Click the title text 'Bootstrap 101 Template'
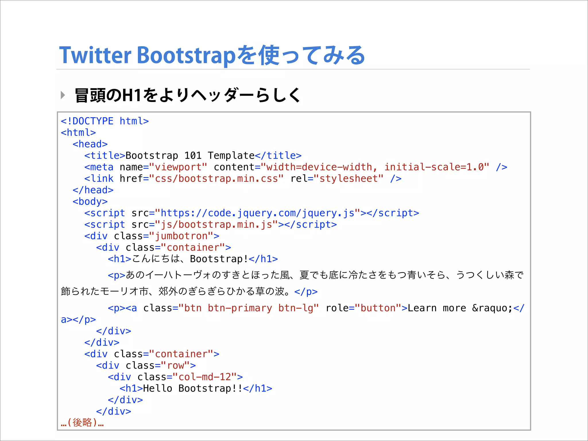The image size is (588, 441). (190, 156)
